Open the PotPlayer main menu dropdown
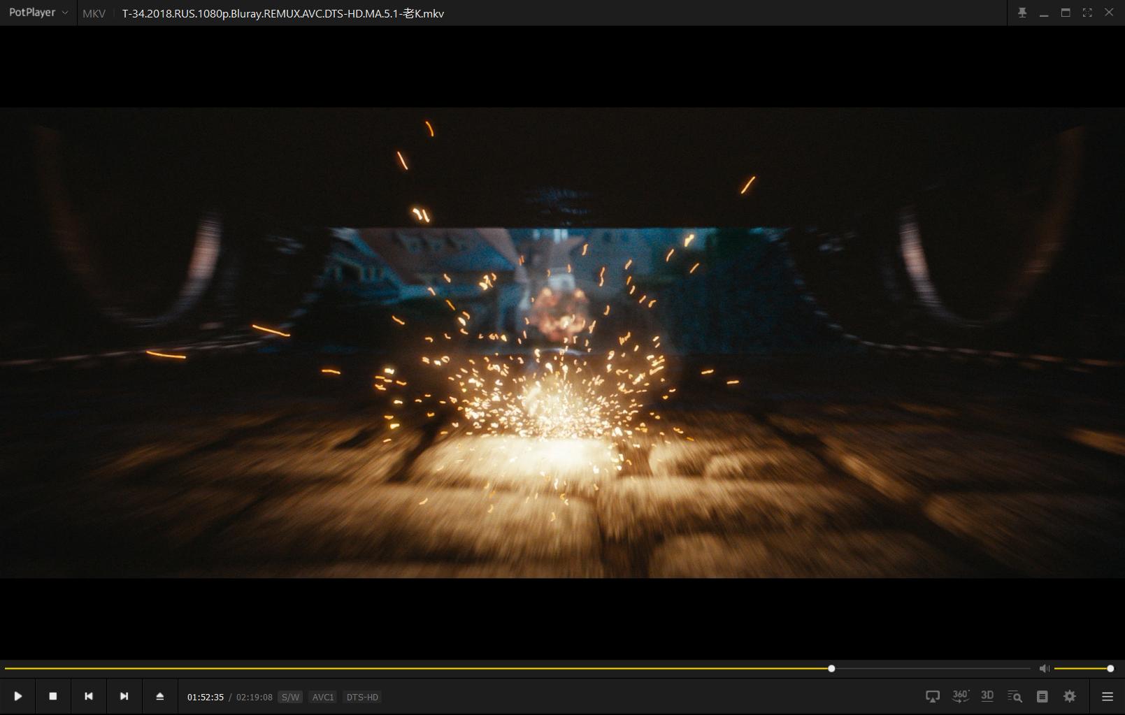The width and height of the screenshot is (1125, 715). pyautogui.click(x=38, y=13)
